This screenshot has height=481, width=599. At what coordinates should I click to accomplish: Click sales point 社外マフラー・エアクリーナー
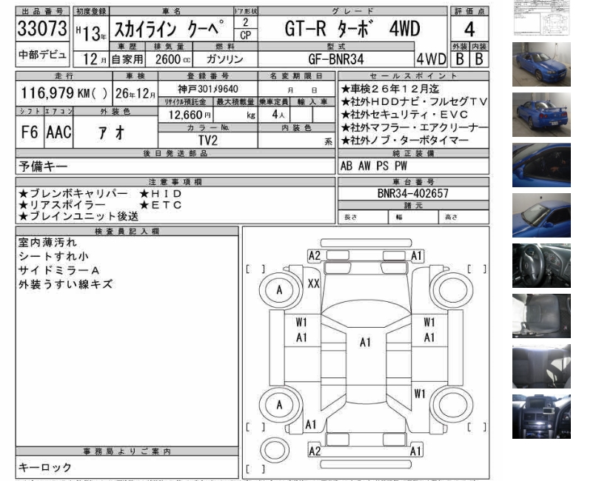click(415, 127)
